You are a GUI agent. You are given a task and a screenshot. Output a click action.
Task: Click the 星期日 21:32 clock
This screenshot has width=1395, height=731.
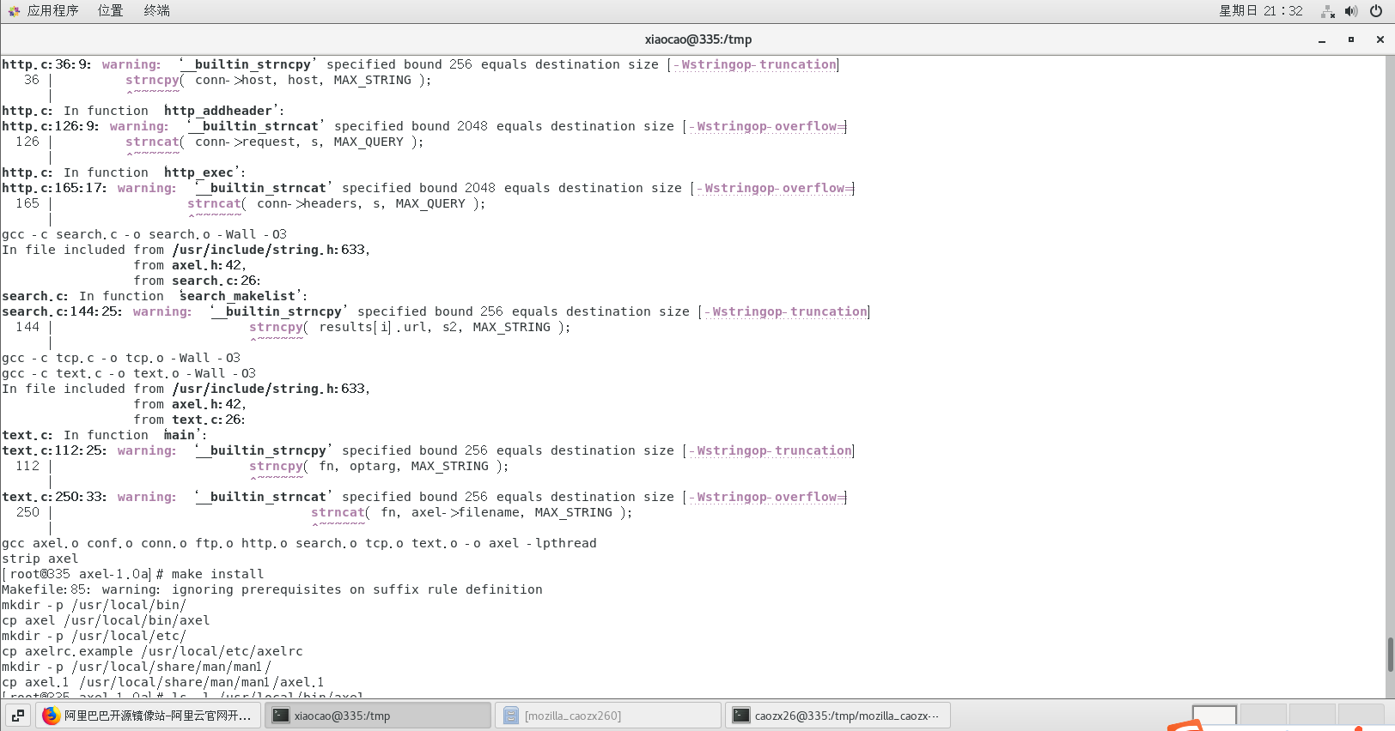point(1260,10)
